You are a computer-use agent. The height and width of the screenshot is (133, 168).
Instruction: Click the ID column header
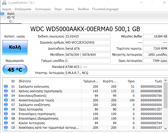13,81
